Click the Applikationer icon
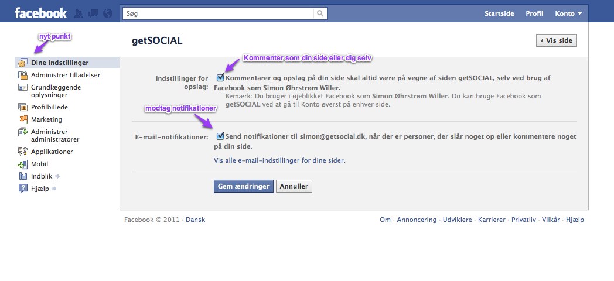The image size is (614, 281). click(x=23, y=152)
